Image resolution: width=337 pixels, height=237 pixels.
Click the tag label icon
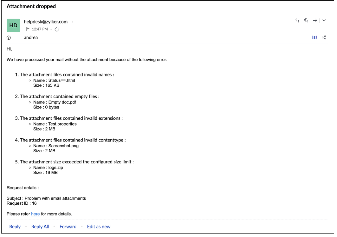pos(57,29)
